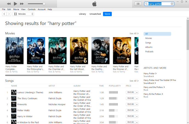Click See All for Movies section
The width and height of the screenshot is (189, 124).
[x=134, y=34]
